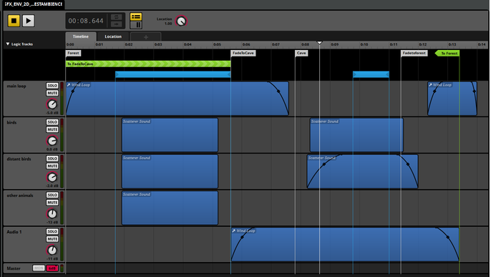Click the pause-style icon below list view

tap(136, 25)
